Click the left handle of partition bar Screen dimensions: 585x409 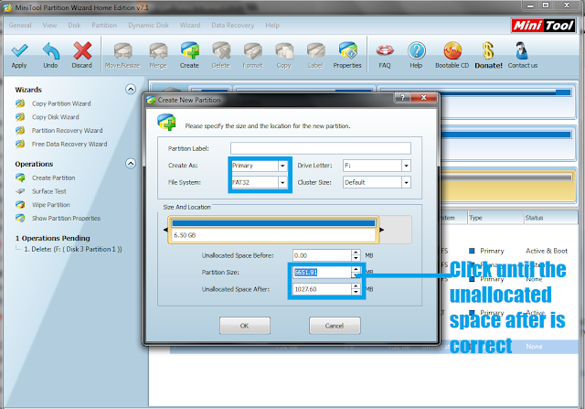pyautogui.click(x=165, y=230)
